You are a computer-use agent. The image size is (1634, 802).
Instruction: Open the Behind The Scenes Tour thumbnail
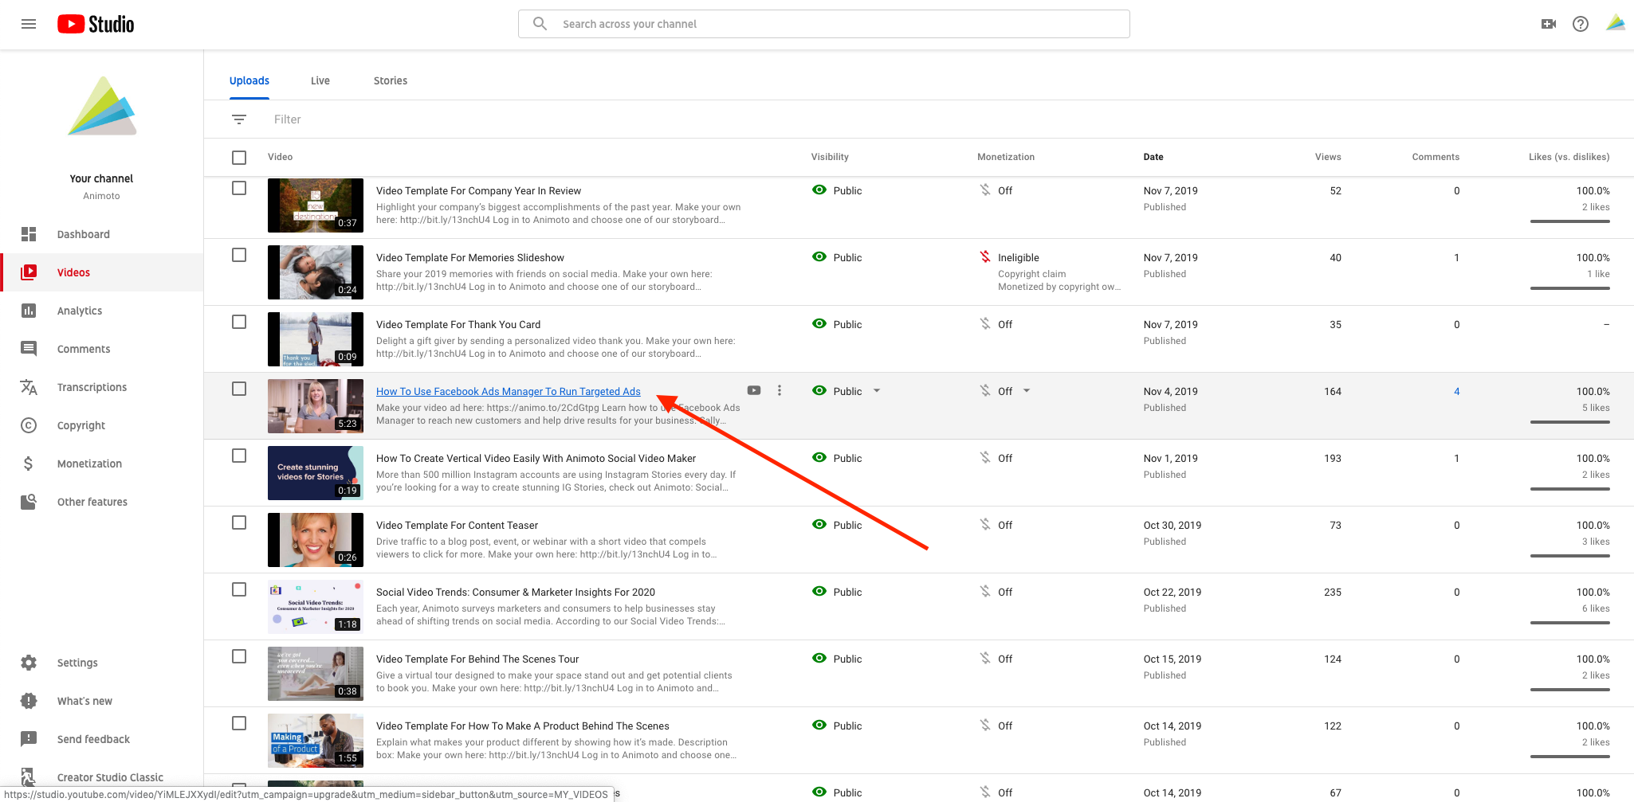pyautogui.click(x=316, y=674)
